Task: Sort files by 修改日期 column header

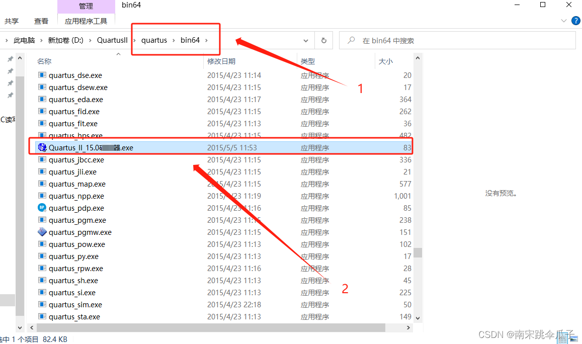Action: (221, 61)
